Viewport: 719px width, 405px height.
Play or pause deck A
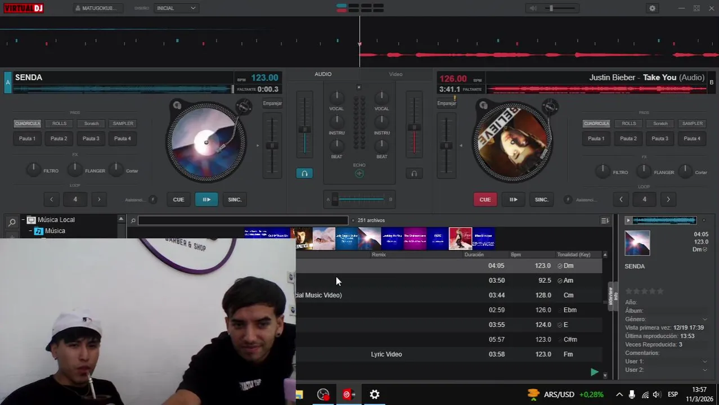tap(206, 199)
